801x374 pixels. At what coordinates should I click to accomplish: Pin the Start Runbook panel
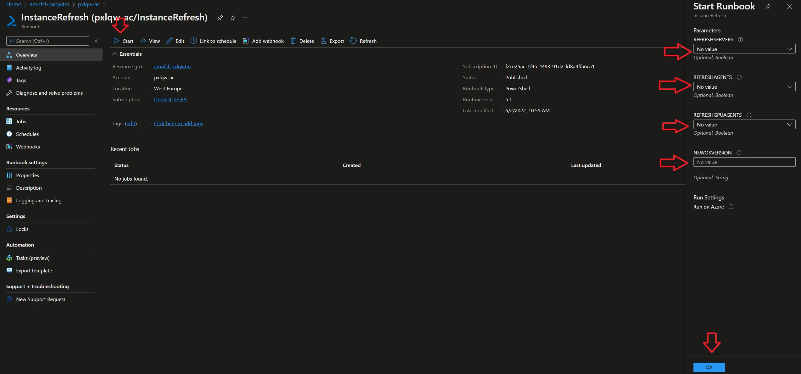pyautogui.click(x=768, y=7)
